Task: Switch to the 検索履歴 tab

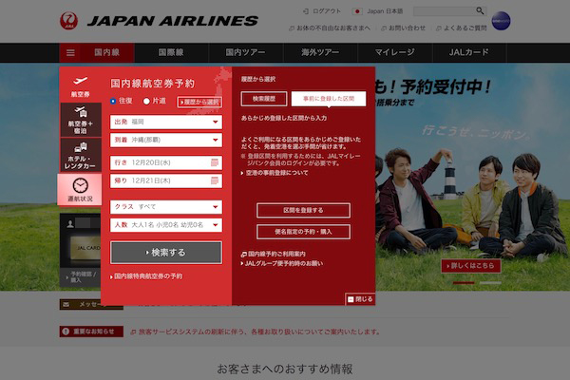Action: click(264, 99)
